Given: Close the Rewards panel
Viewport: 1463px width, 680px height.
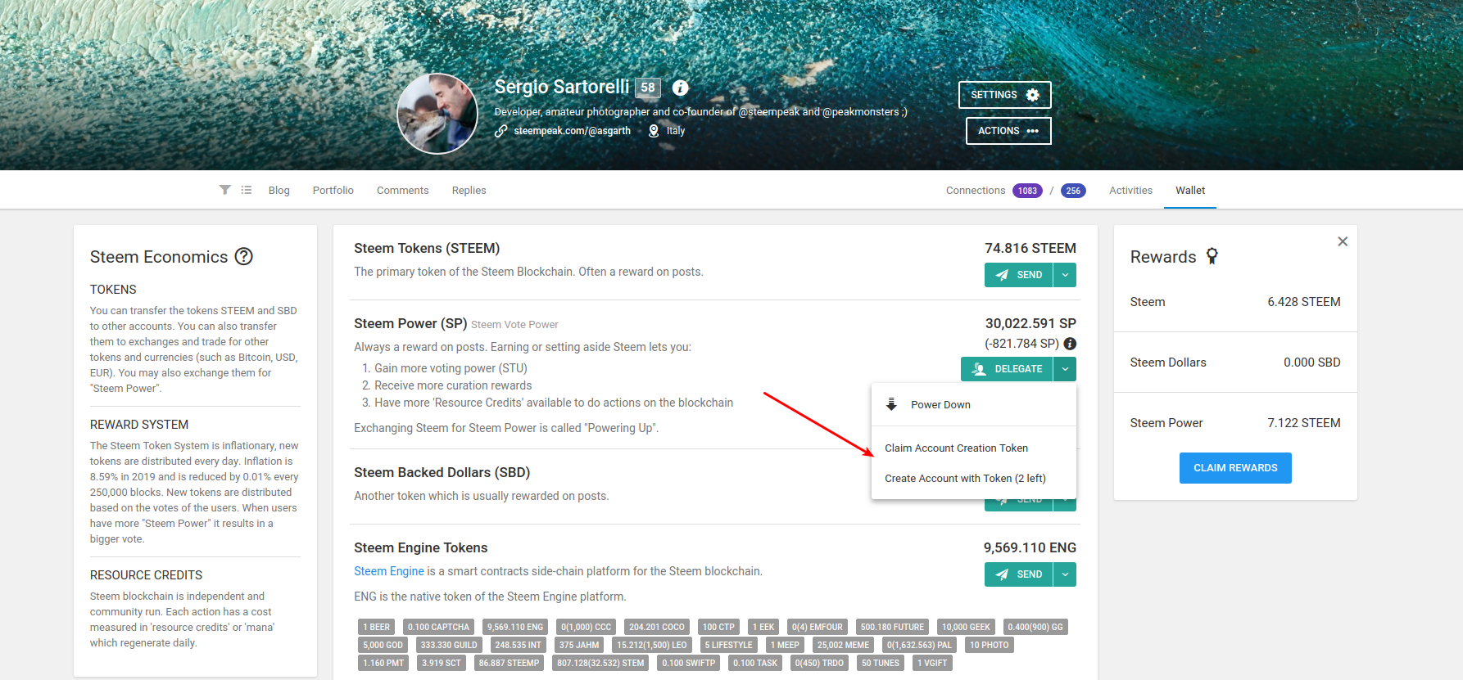Looking at the screenshot, I should click(x=1343, y=241).
